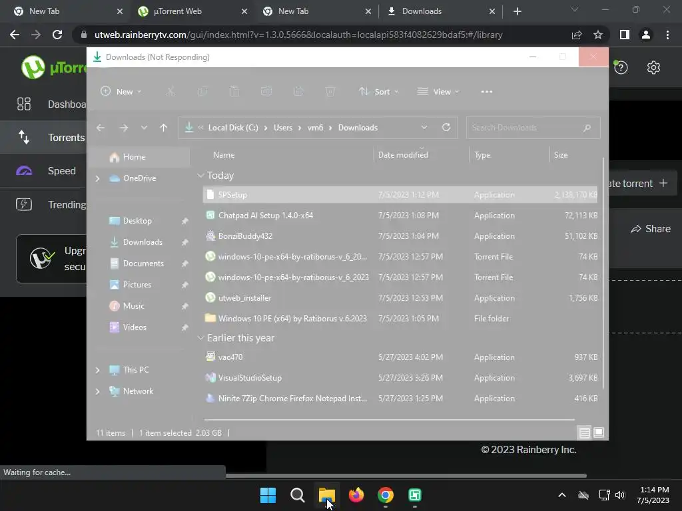Select Pictures in navigation pane
The image size is (682, 511).
pos(137,285)
